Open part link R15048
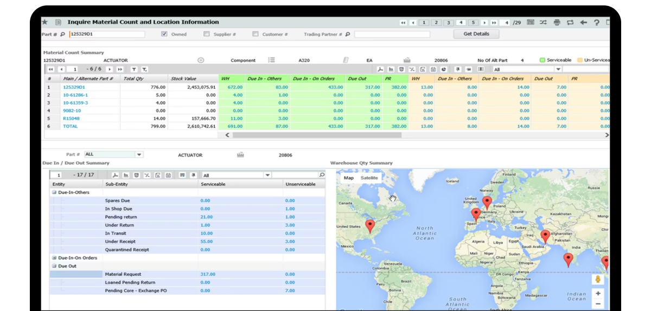651x311 pixels. tap(71, 118)
